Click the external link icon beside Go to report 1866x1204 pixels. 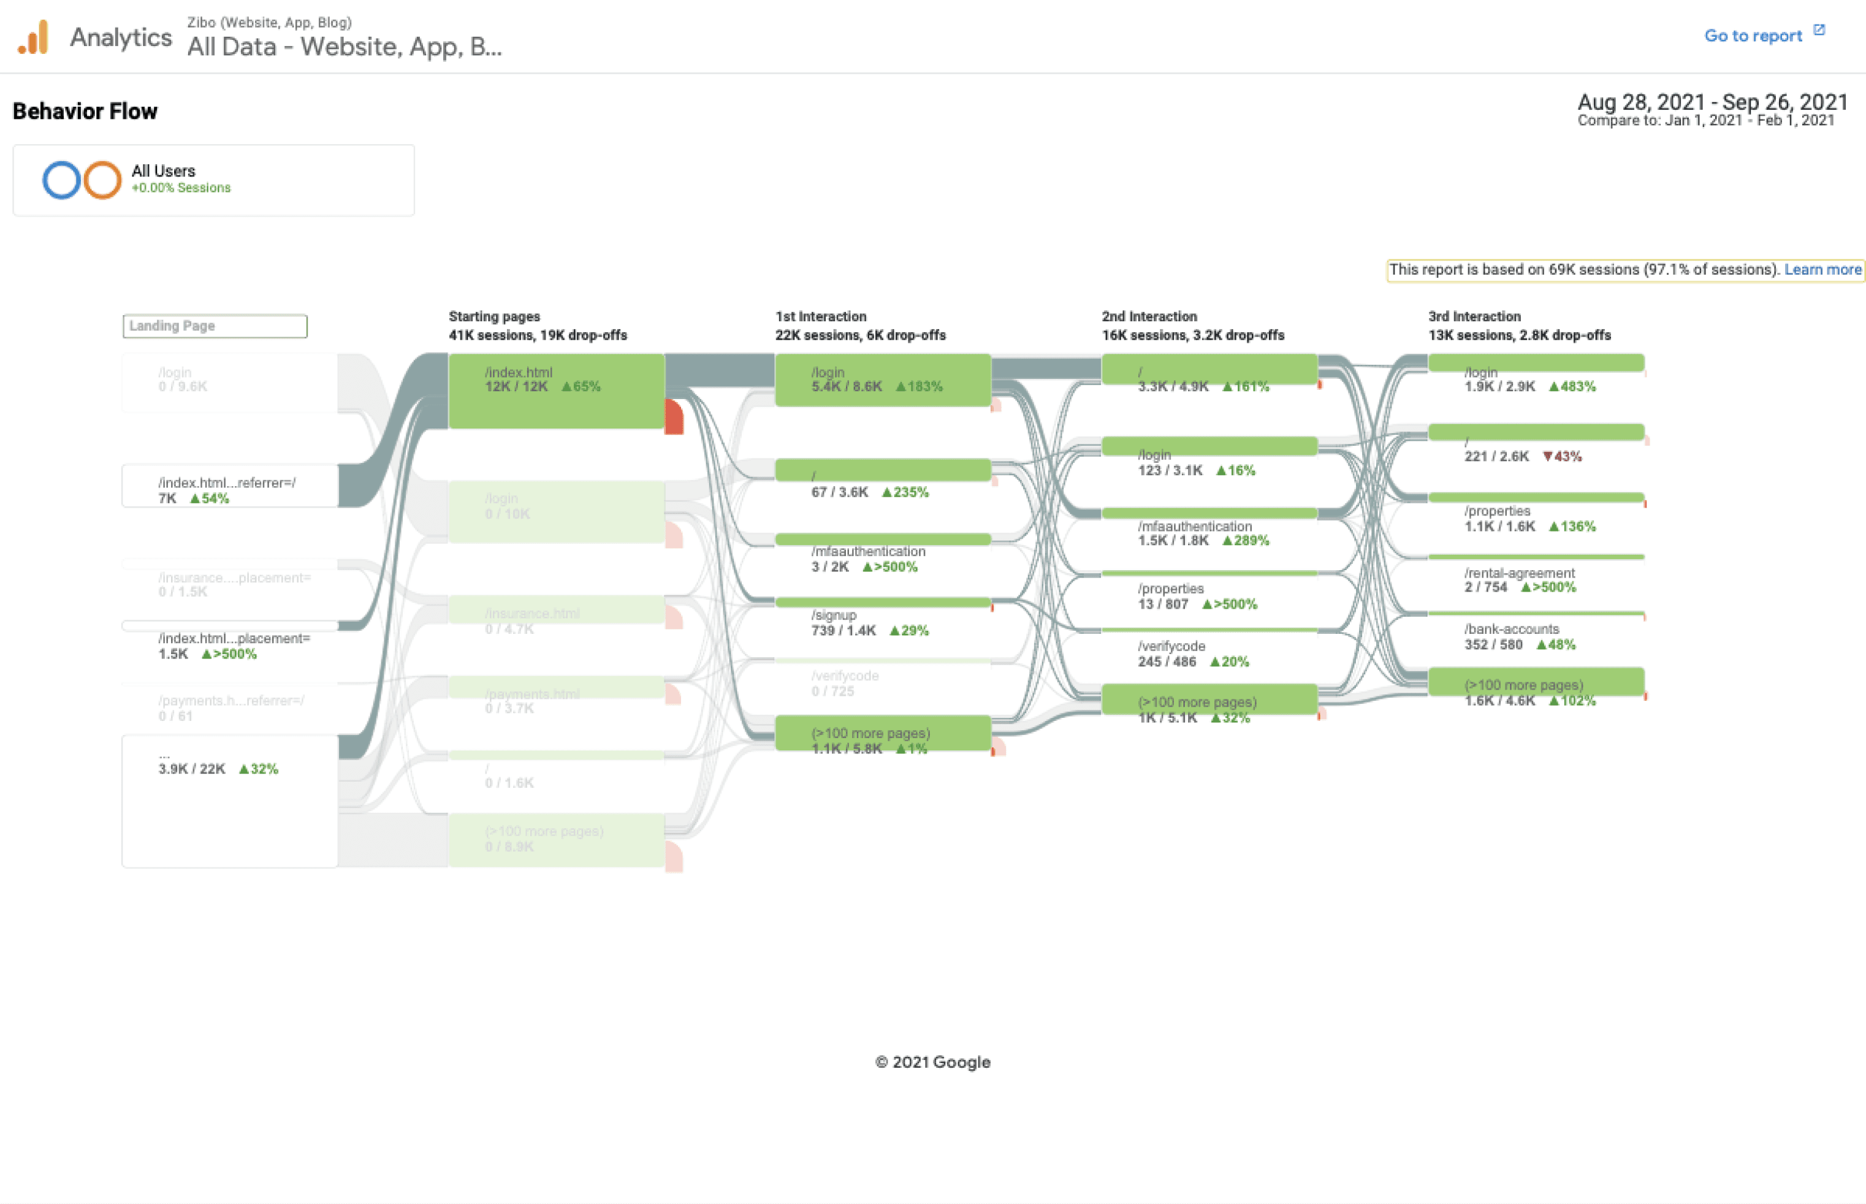click(1819, 29)
